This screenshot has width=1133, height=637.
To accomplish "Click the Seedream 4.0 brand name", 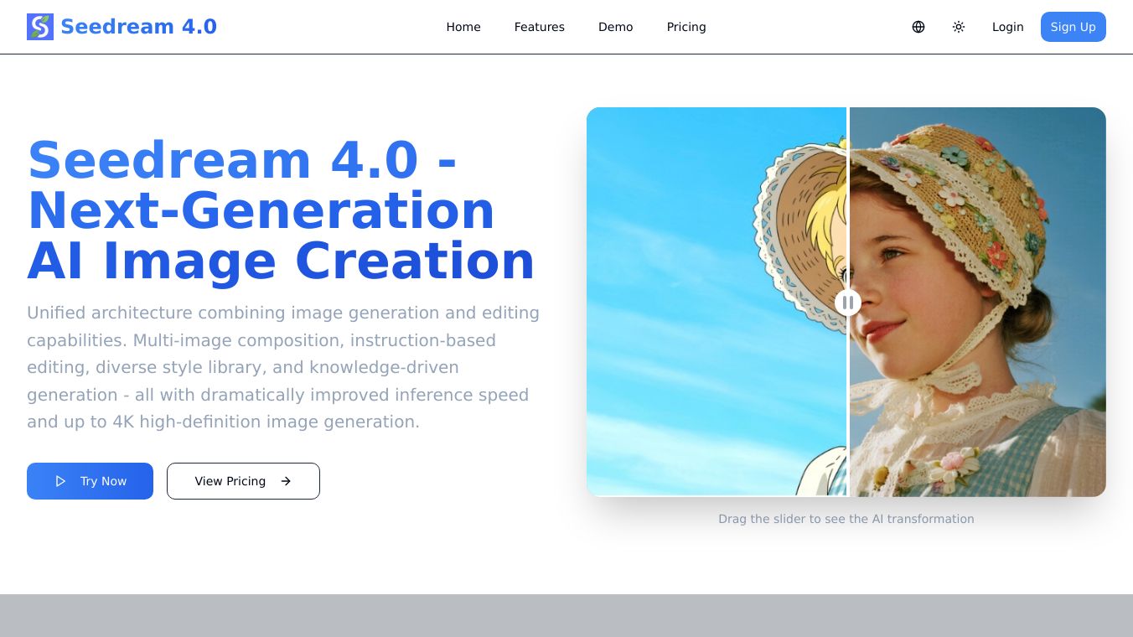I will [x=139, y=27].
